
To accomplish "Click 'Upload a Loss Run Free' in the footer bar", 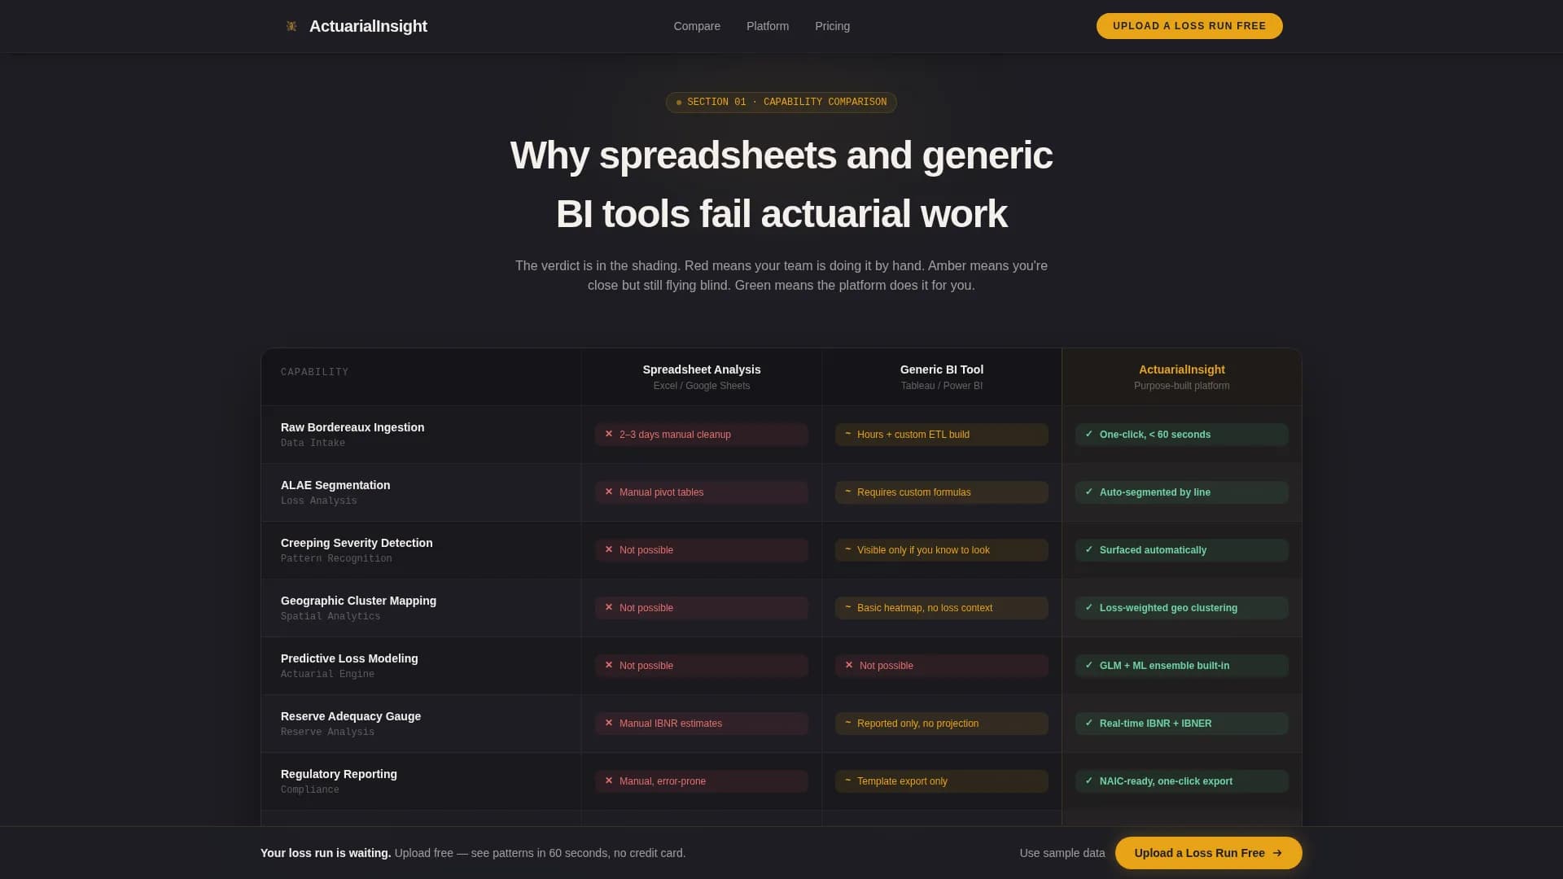I will (x=1207, y=853).
